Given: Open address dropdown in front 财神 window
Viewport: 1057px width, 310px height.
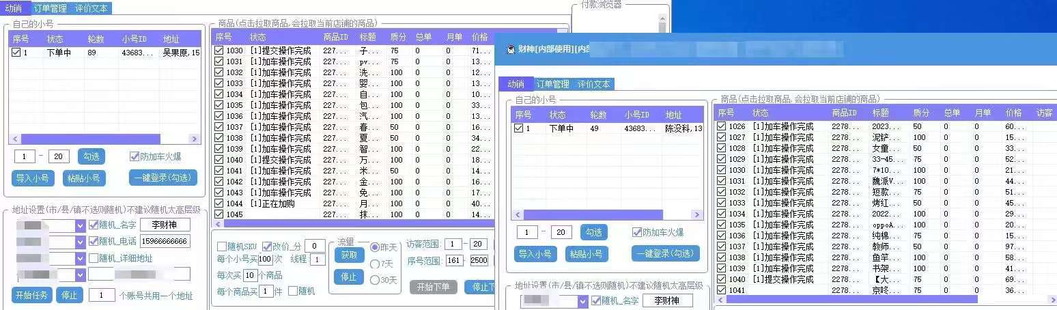Looking at the screenshot, I should pyautogui.click(x=582, y=301).
